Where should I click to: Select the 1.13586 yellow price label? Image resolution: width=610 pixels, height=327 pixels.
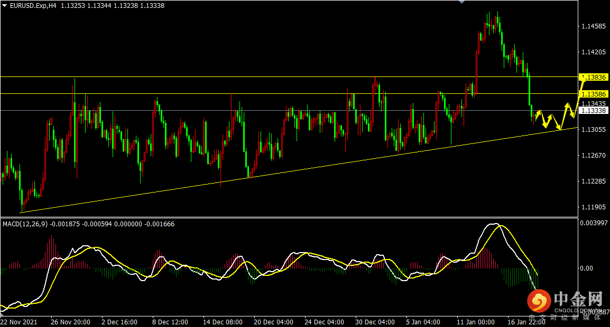coord(593,94)
